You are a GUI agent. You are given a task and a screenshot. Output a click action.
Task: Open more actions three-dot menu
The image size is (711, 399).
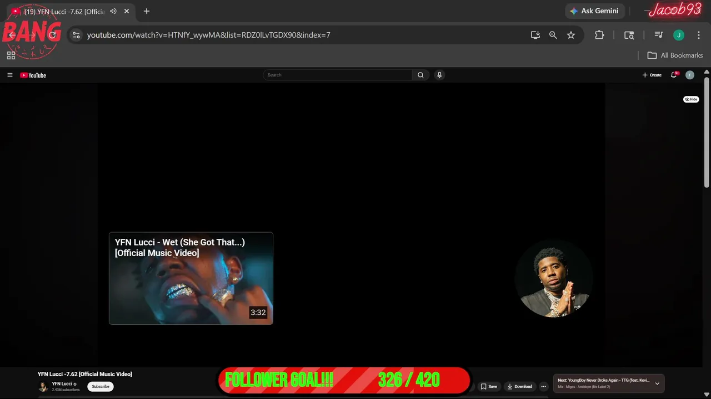tap(544, 386)
